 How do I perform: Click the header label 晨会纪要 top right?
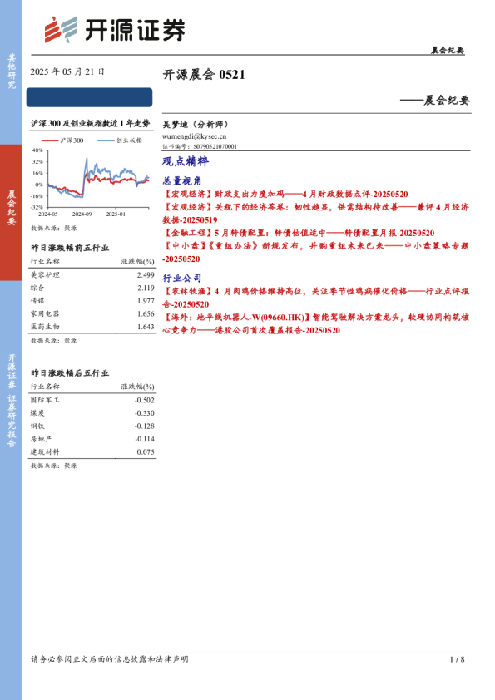[x=448, y=50]
